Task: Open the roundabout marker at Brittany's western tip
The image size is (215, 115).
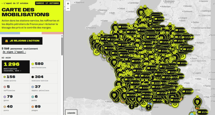Action: click(96, 52)
